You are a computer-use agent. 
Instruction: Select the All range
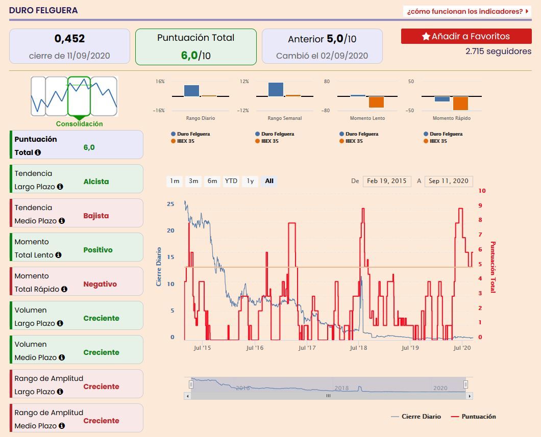269,181
